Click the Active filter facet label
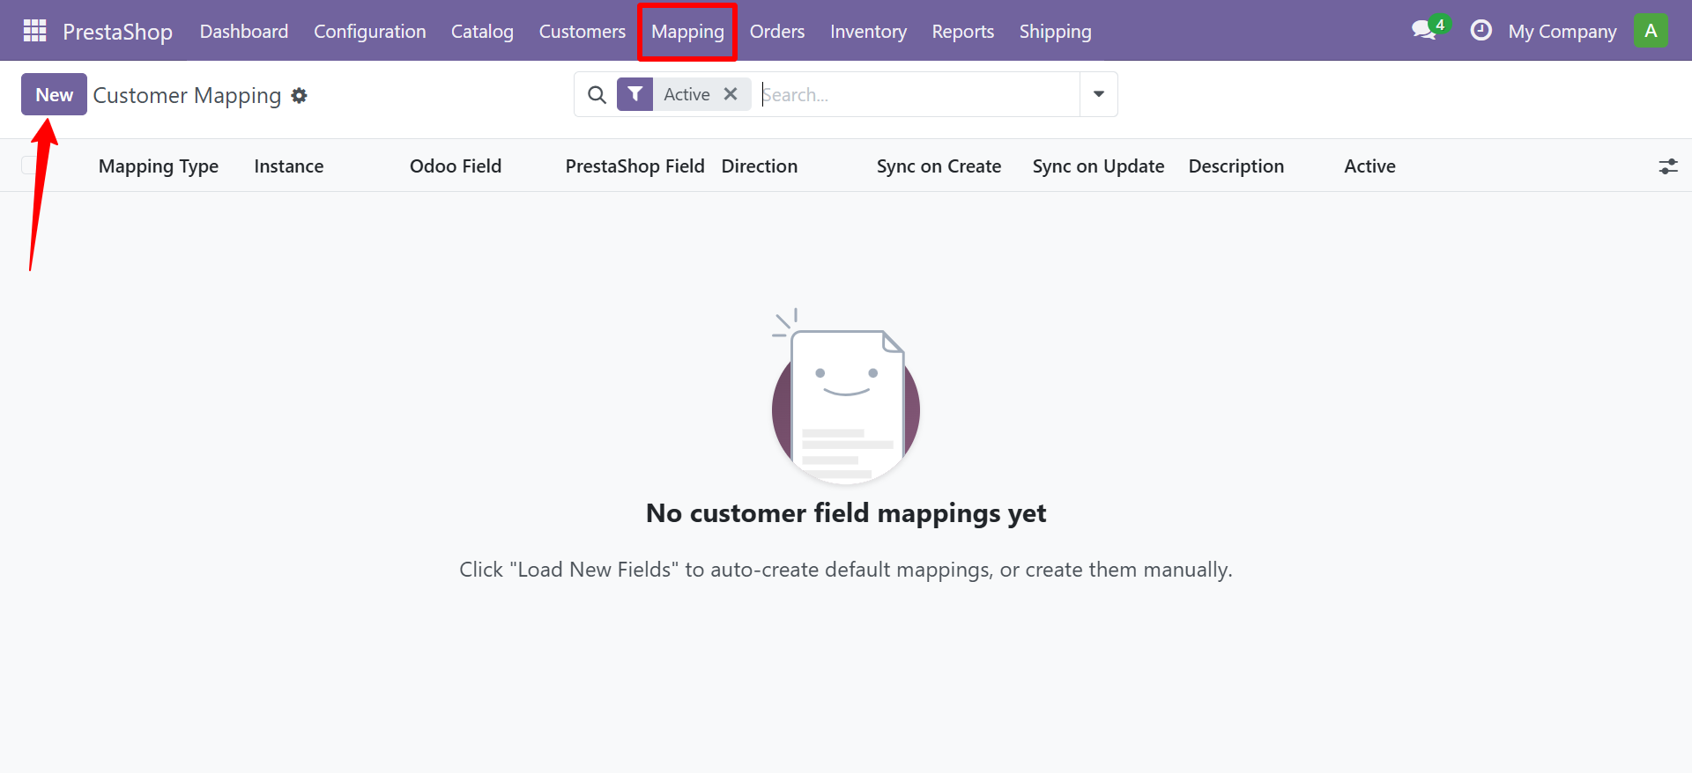The height and width of the screenshot is (773, 1692). point(686,94)
